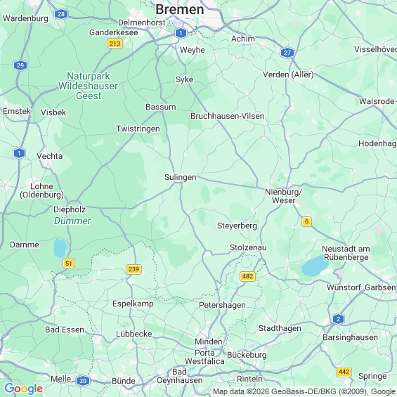This screenshot has width=397, height=397.
Task: Select the yellow 442 shield near Springe
Action: [344, 372]
